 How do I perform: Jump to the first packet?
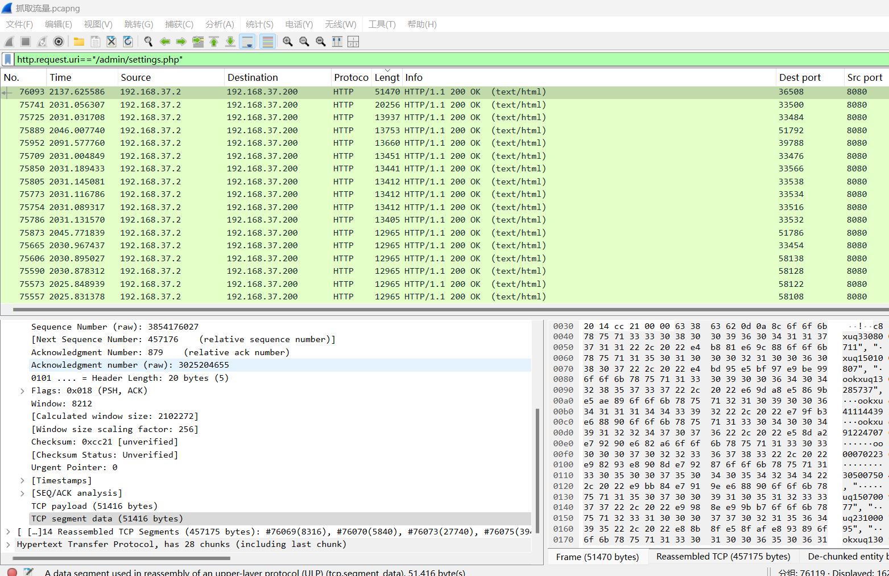point(214,42)
